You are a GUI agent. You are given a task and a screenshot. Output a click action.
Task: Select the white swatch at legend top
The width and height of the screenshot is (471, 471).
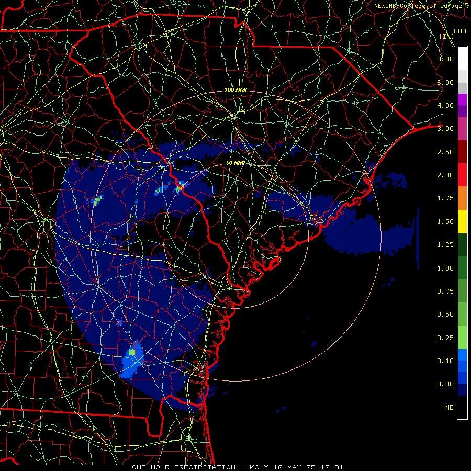pos(462,59)
